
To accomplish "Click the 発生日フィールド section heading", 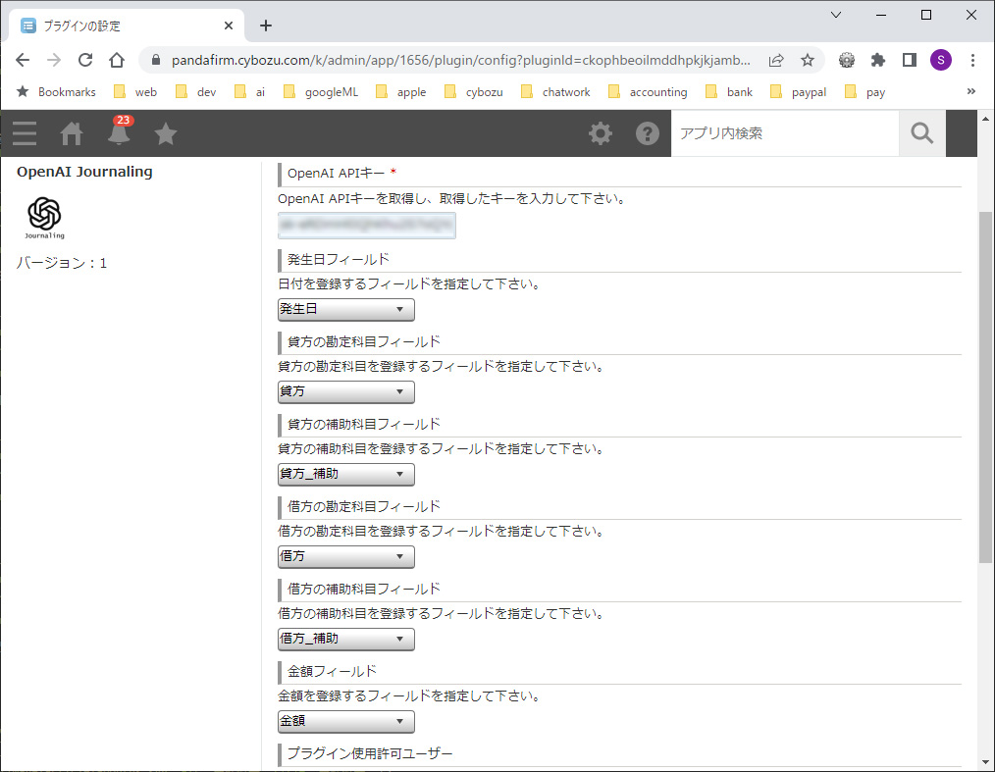I will (x=339, y=259).
